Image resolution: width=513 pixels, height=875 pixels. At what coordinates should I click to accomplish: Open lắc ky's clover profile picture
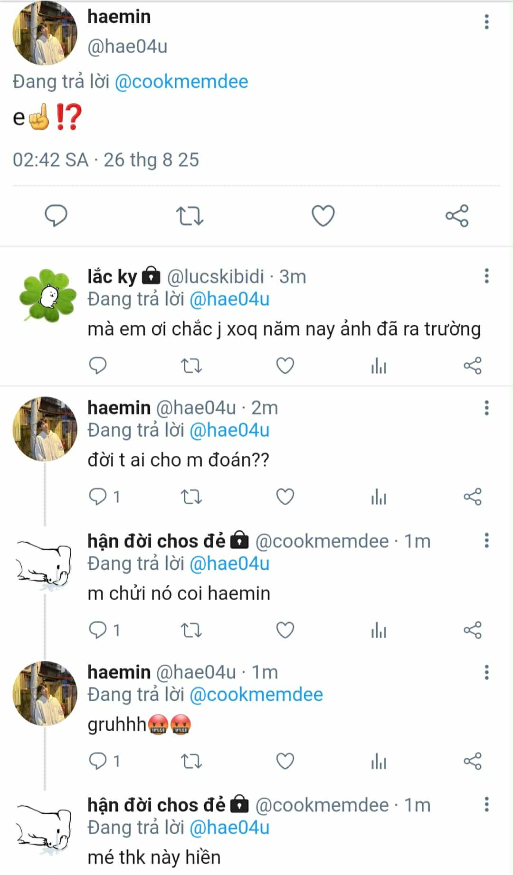click(x=46, y=295)
